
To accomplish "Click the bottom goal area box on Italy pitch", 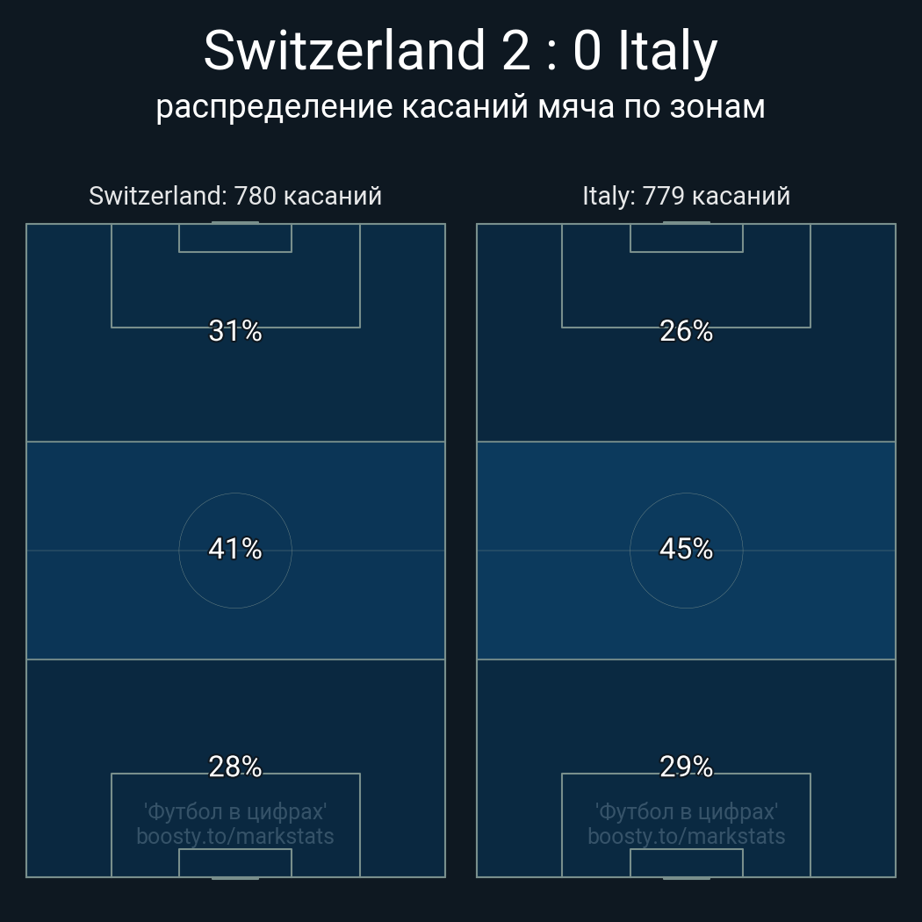I will pyautogui.click(x=686, y=862).
